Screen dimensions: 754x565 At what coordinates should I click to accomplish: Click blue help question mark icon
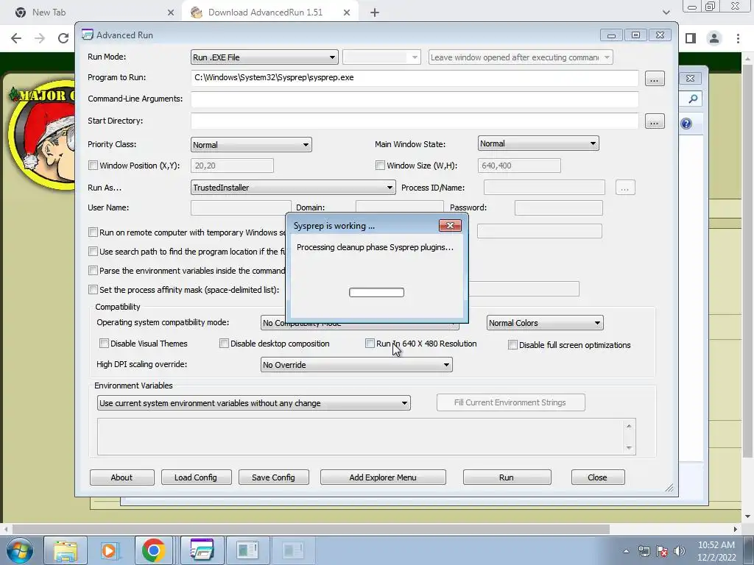[x=686, y=124]
